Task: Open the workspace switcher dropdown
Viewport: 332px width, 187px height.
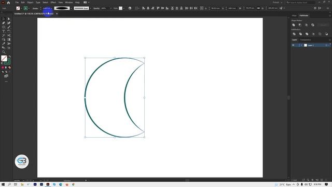Action: [278, 3]
